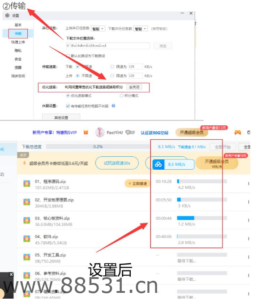This screenshot has height=300, width=253.
Task: Click the 全部开始 button
Action: (223, 147)
